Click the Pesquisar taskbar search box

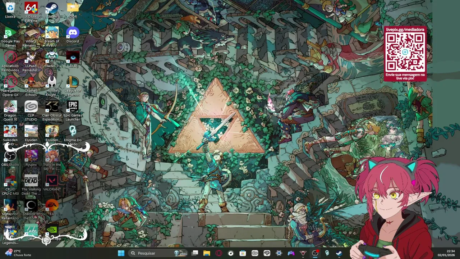click(x=158, y=253)
